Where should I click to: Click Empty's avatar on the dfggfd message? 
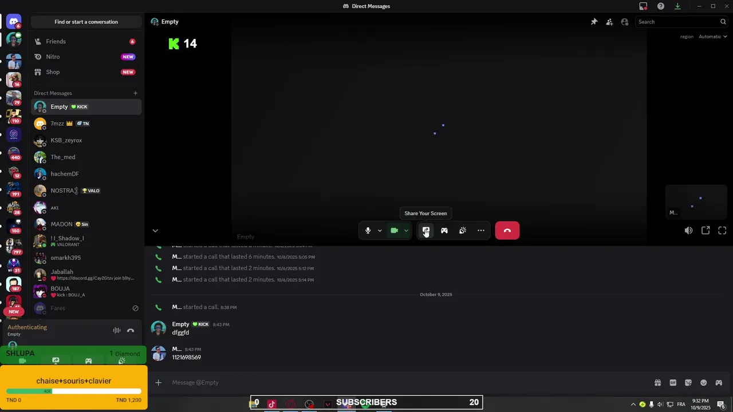(x=158, y=328)
